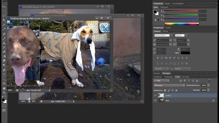Switch to the История history tab
This screenshot has height=123, width=219.
[185, 77]
